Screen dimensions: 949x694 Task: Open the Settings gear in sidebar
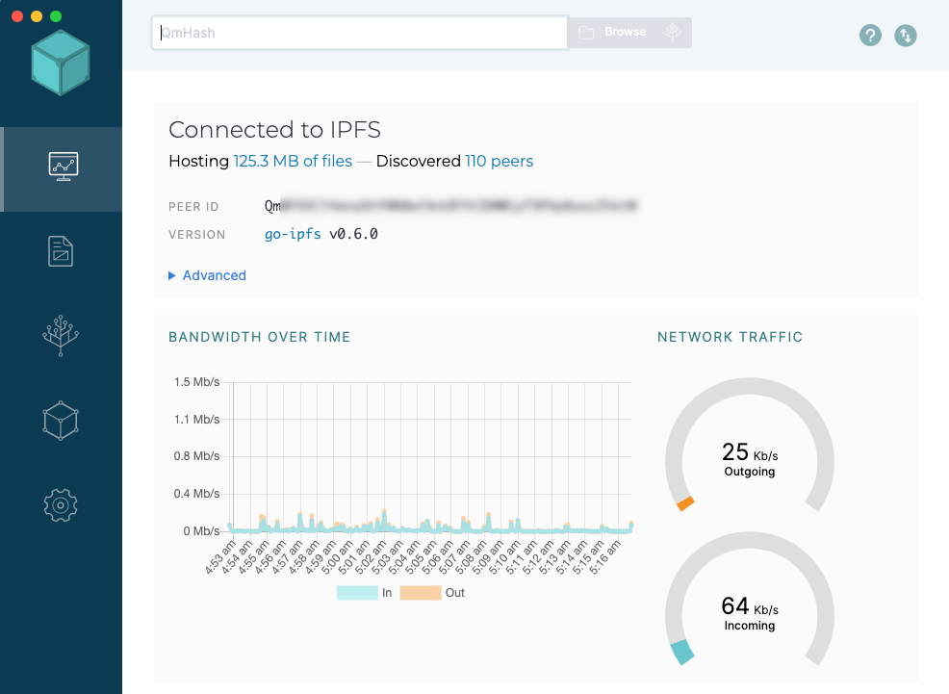tap(61, 504)
